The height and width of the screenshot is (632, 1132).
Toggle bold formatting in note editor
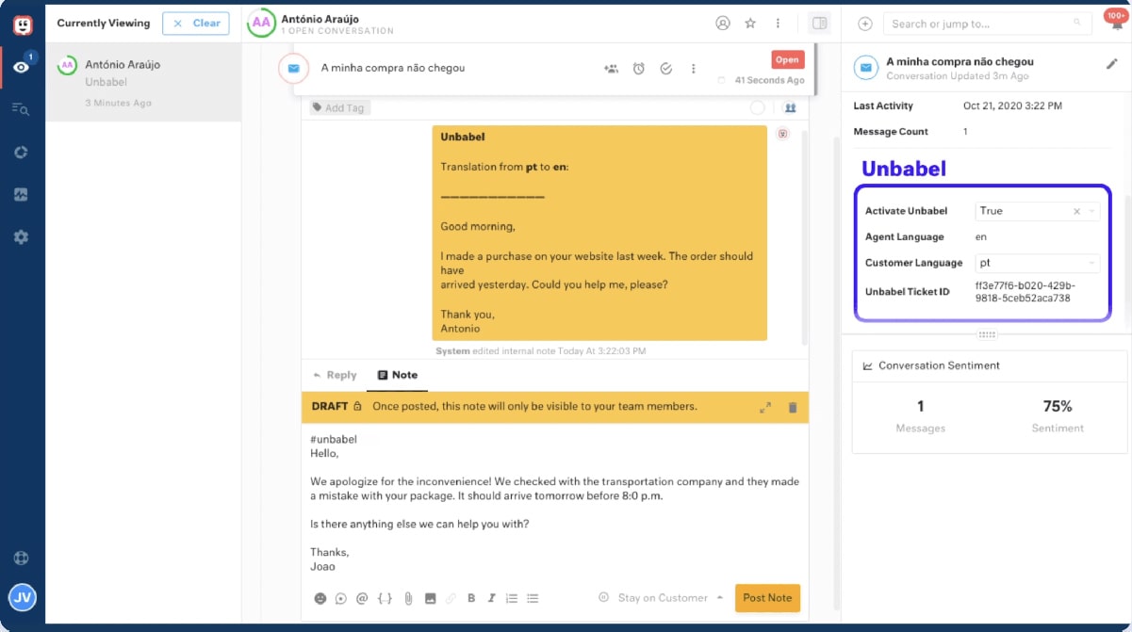[471, 598]
